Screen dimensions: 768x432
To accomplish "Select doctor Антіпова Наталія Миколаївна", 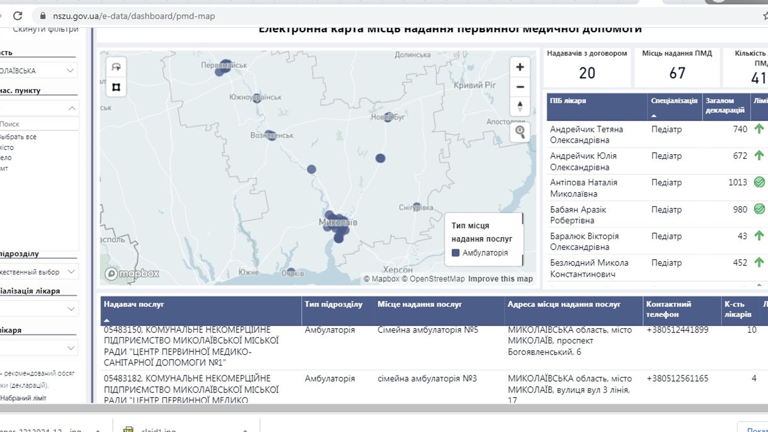I will (584, 188).
